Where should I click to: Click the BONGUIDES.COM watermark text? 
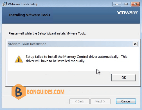(x=46, y=92)
